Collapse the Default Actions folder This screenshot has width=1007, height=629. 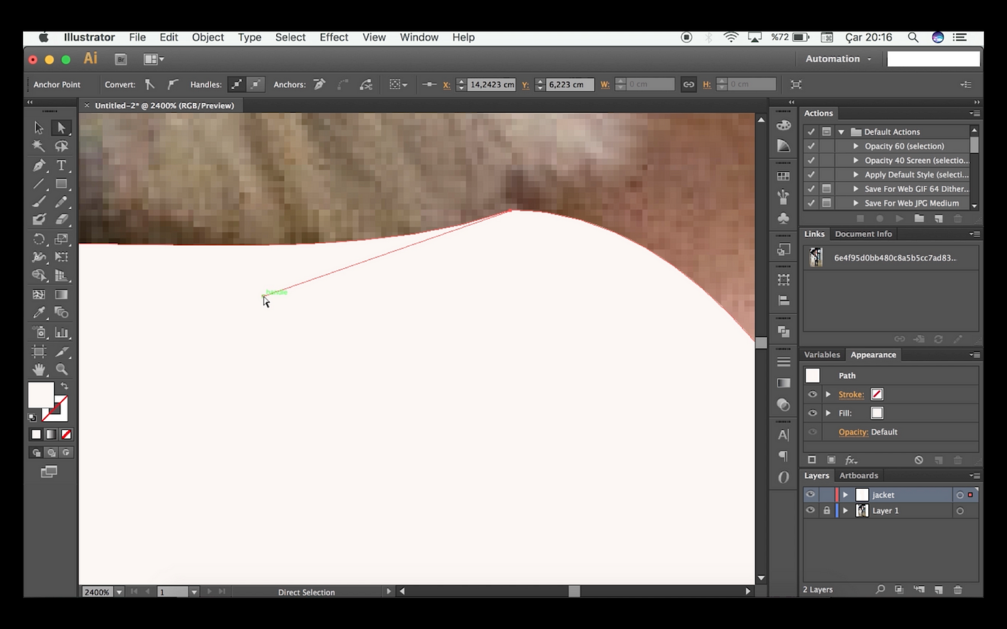(841, 132)
